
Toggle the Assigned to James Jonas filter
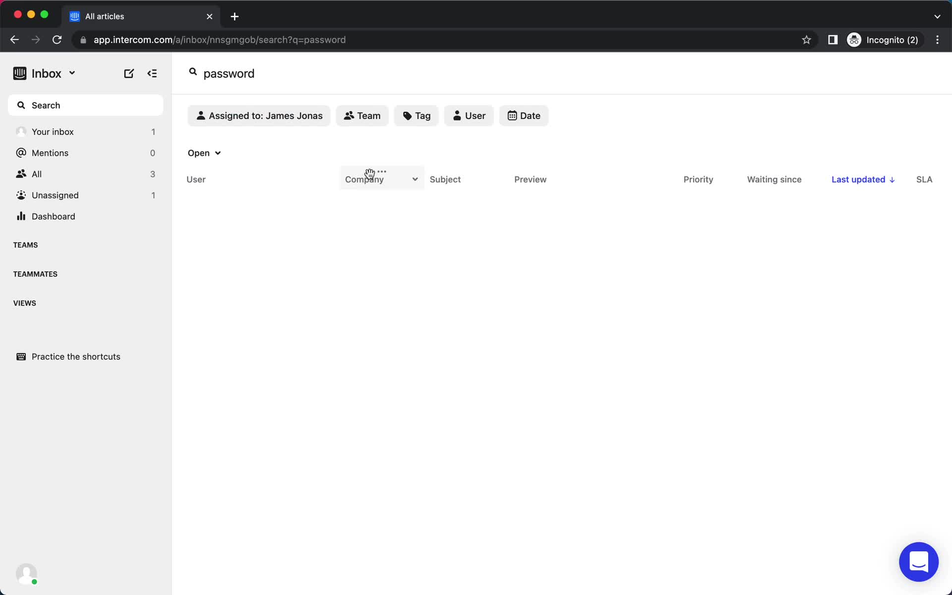[259, 115]
